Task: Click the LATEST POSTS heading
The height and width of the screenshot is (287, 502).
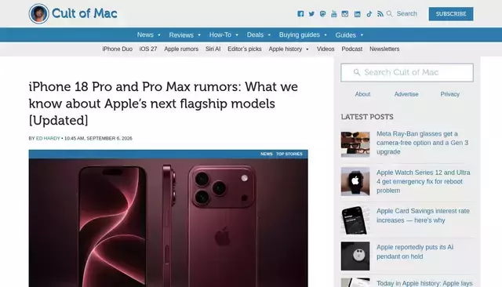Action: pyautogui.click(x=367, y=117)
